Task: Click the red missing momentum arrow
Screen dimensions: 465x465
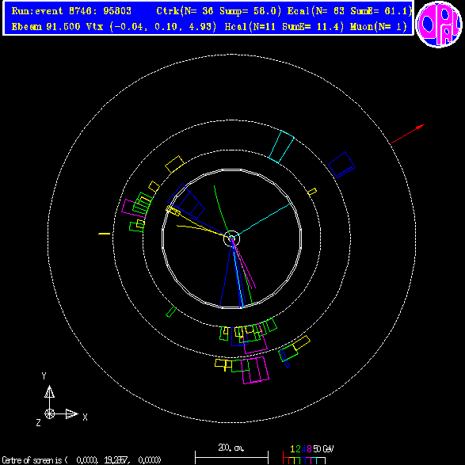Action: tap(407, 135)
